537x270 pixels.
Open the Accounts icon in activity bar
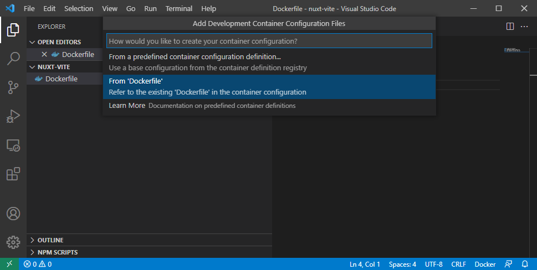pos(13,214)
